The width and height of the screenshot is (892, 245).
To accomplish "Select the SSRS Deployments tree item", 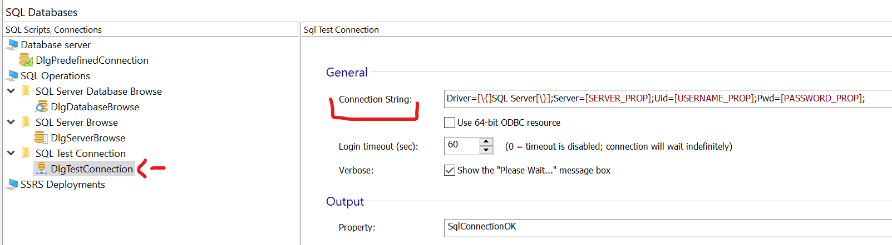I will click(x=62, y=184).
